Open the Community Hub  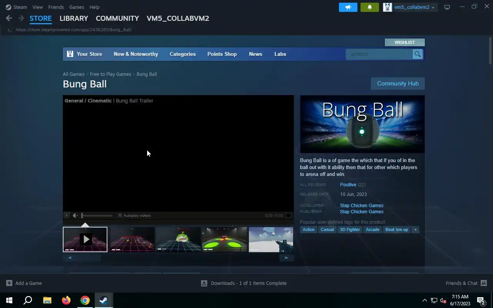tap(398, 84)
